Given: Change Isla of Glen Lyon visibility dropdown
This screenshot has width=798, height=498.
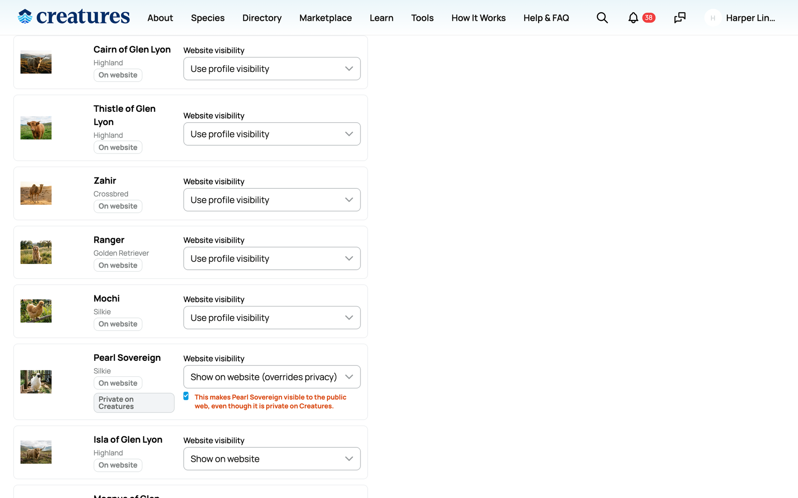Looking at the screenshot, I should [x=272, y=459].
